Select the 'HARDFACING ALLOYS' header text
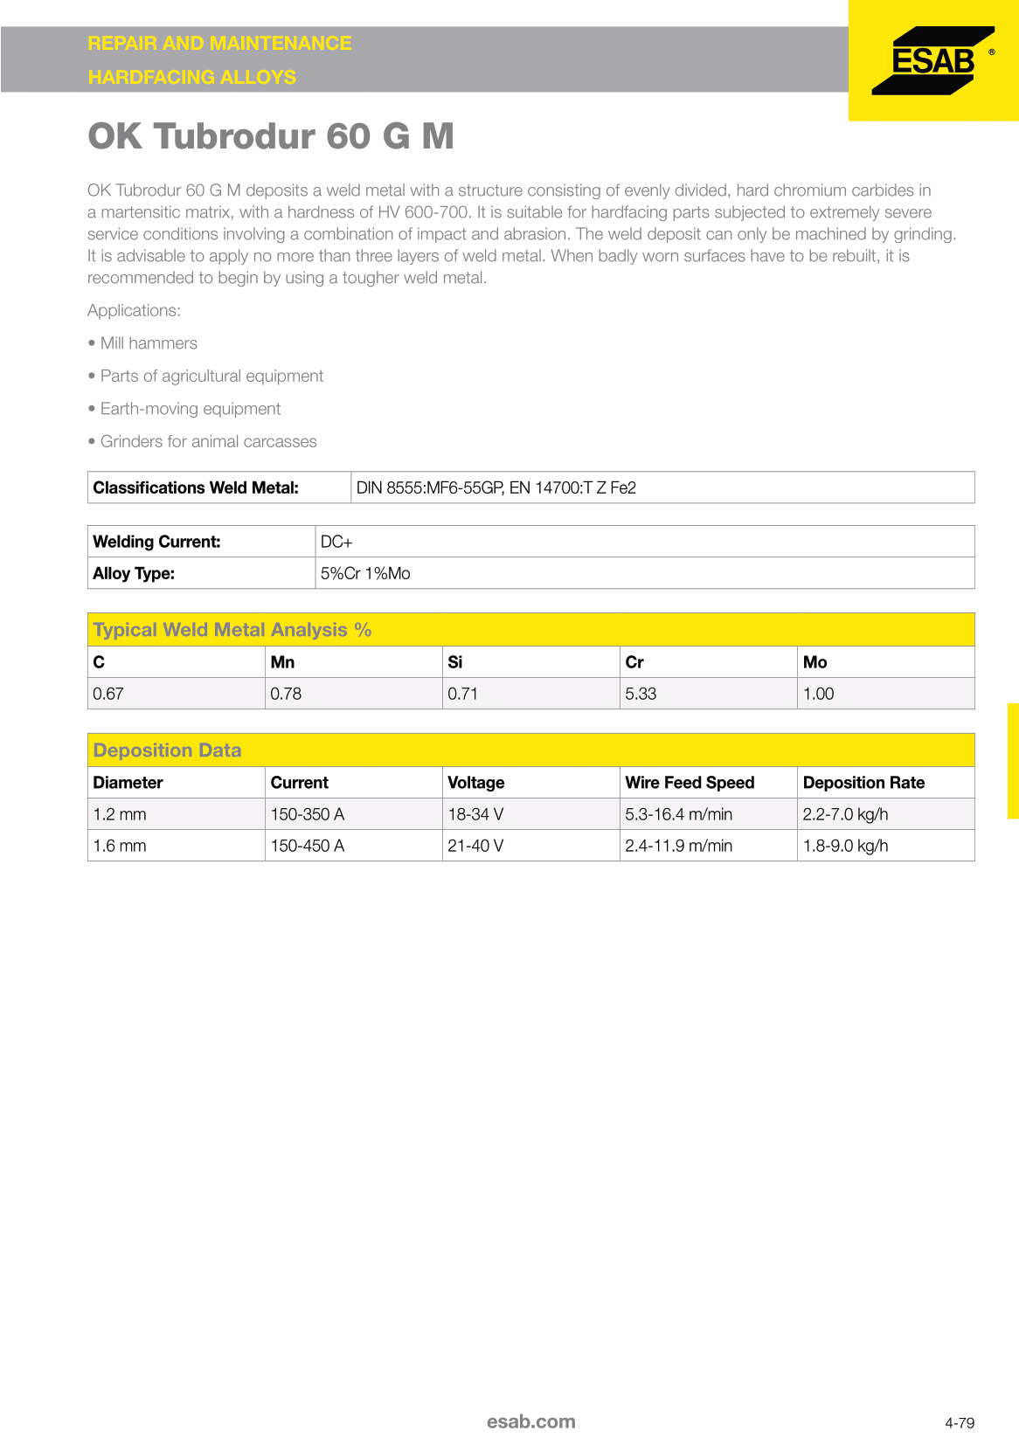This screenshot has width=1019, height=1445. [192, 77]
